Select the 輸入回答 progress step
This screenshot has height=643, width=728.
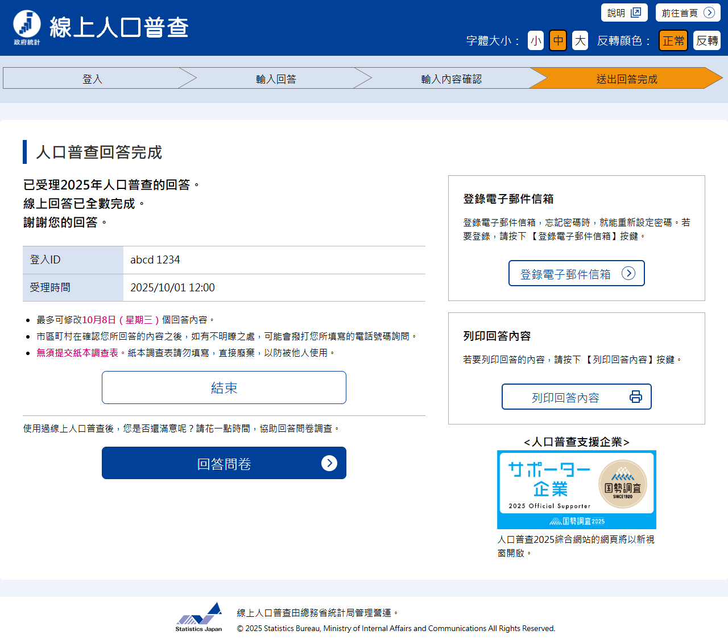pos(276,79)
